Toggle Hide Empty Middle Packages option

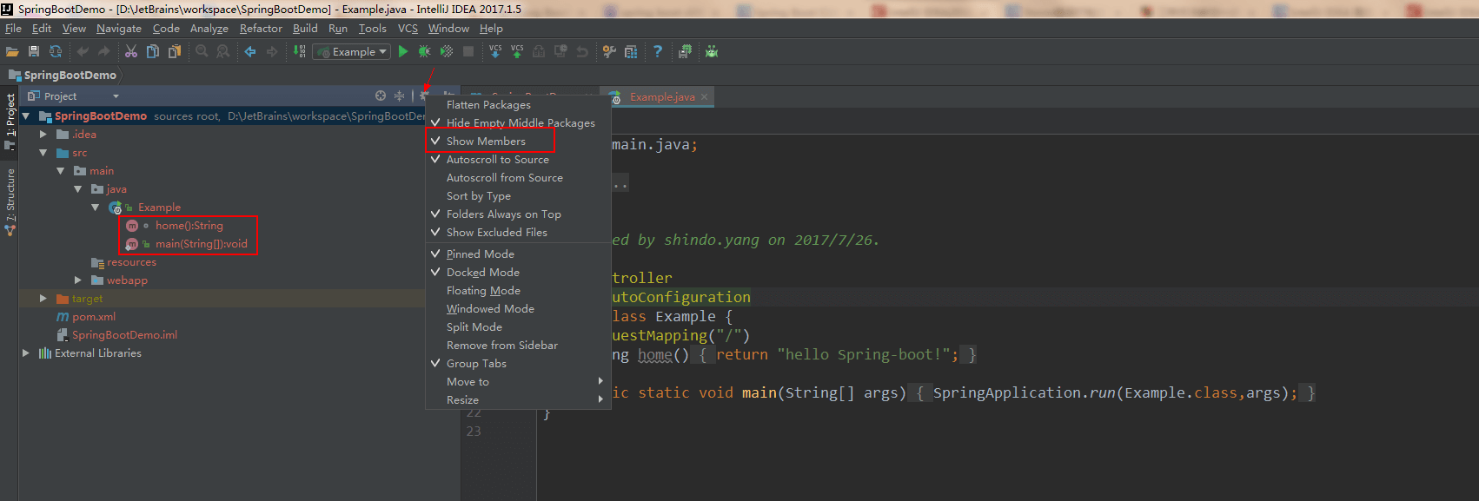point(518,123)
